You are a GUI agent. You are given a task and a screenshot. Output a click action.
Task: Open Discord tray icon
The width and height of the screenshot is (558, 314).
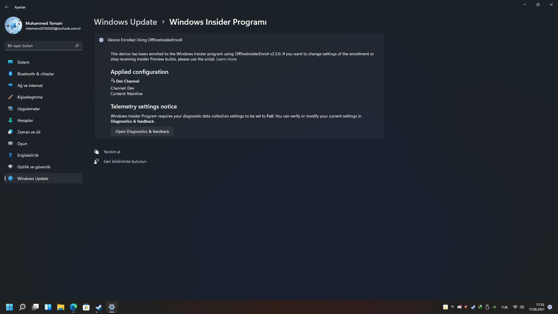pyautogui.click(x=459, y=307)
